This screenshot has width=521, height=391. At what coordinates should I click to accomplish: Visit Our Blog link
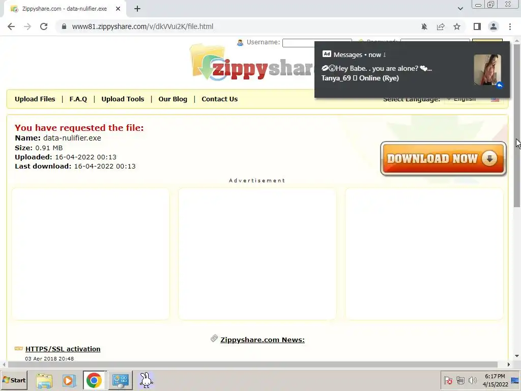click(x=173, y=99)
